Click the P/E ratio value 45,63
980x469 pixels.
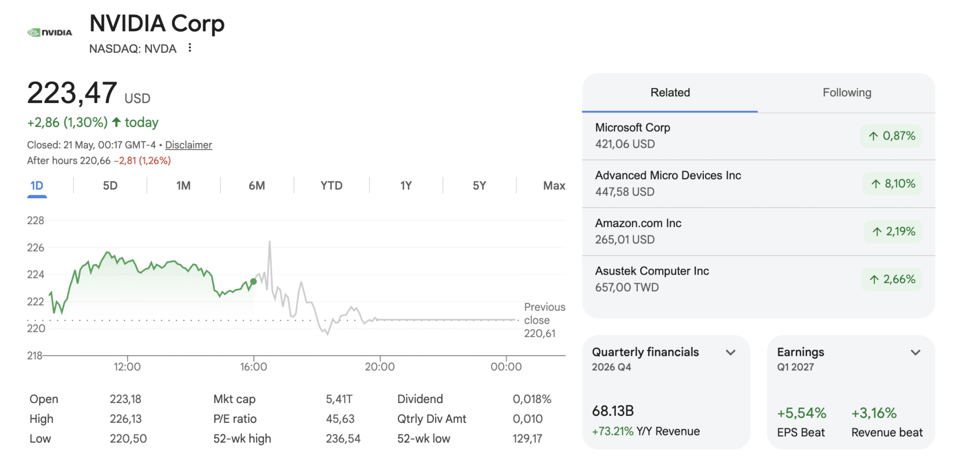click(x=340, y=419)
